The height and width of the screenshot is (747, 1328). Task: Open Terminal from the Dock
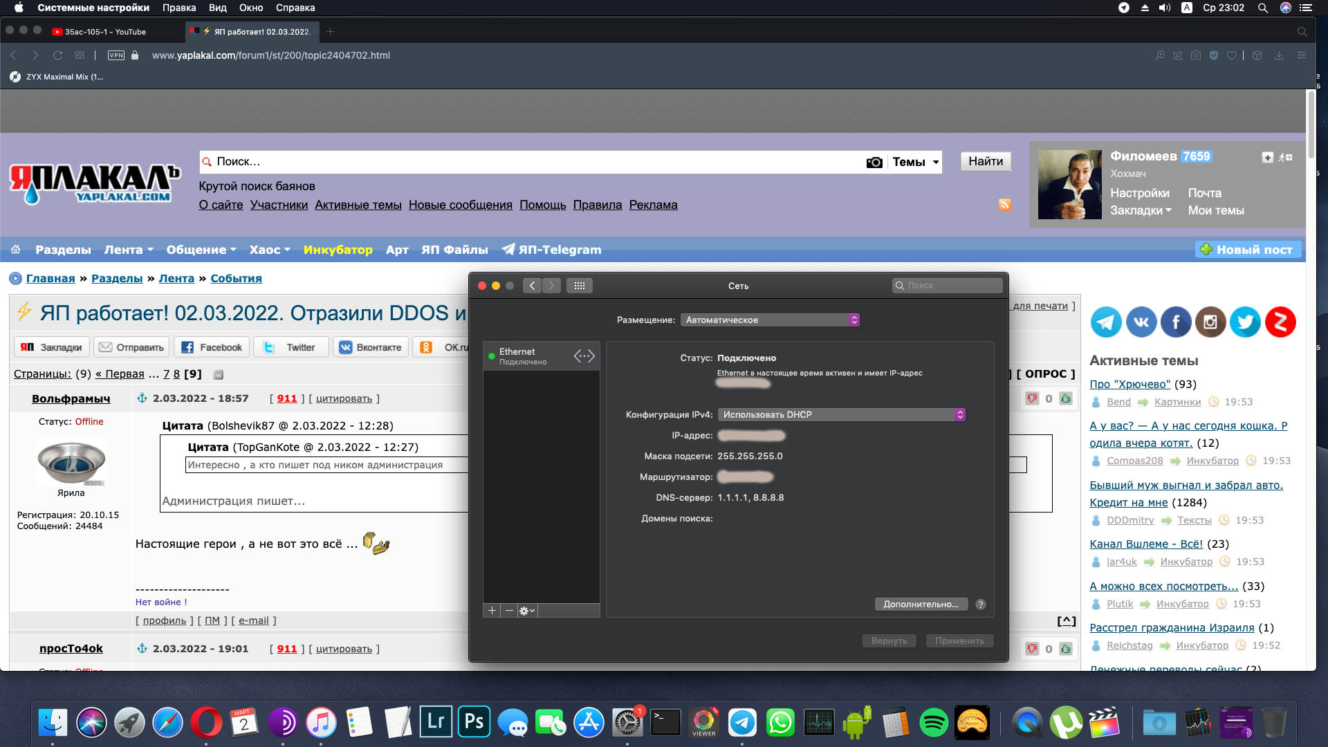click(x=665, y=723)
